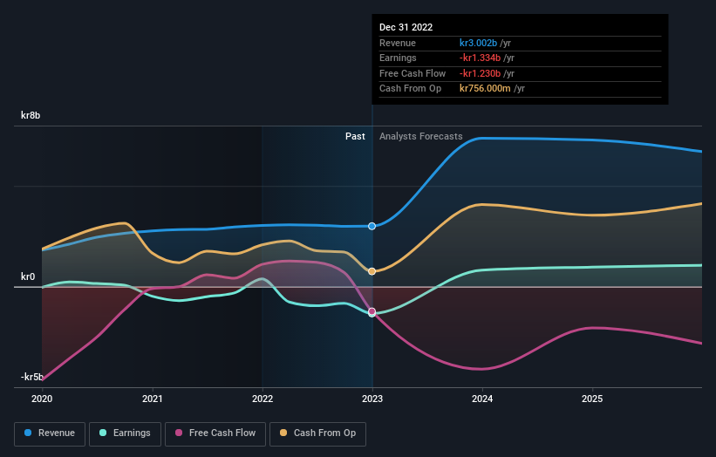Click the Past label on chart
The image size is (716, 457).
(x=355, y=136)
